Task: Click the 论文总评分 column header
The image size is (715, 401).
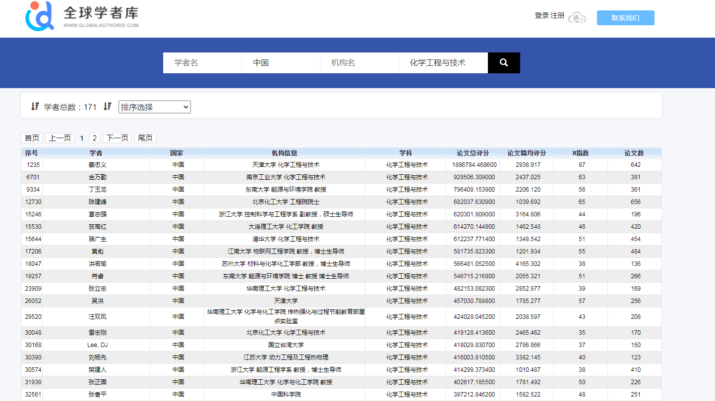Action: point(473,153)
